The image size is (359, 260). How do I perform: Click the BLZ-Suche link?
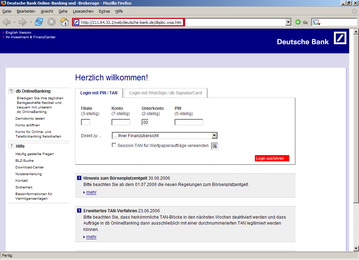pyautogui.click(x=25, y=161)
